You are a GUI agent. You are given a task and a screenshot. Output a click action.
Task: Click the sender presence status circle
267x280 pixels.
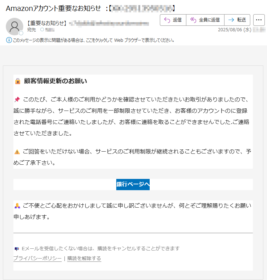tap(21, 33)
